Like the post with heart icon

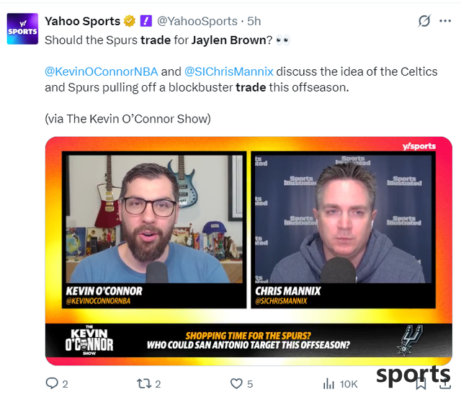point(236,383)
